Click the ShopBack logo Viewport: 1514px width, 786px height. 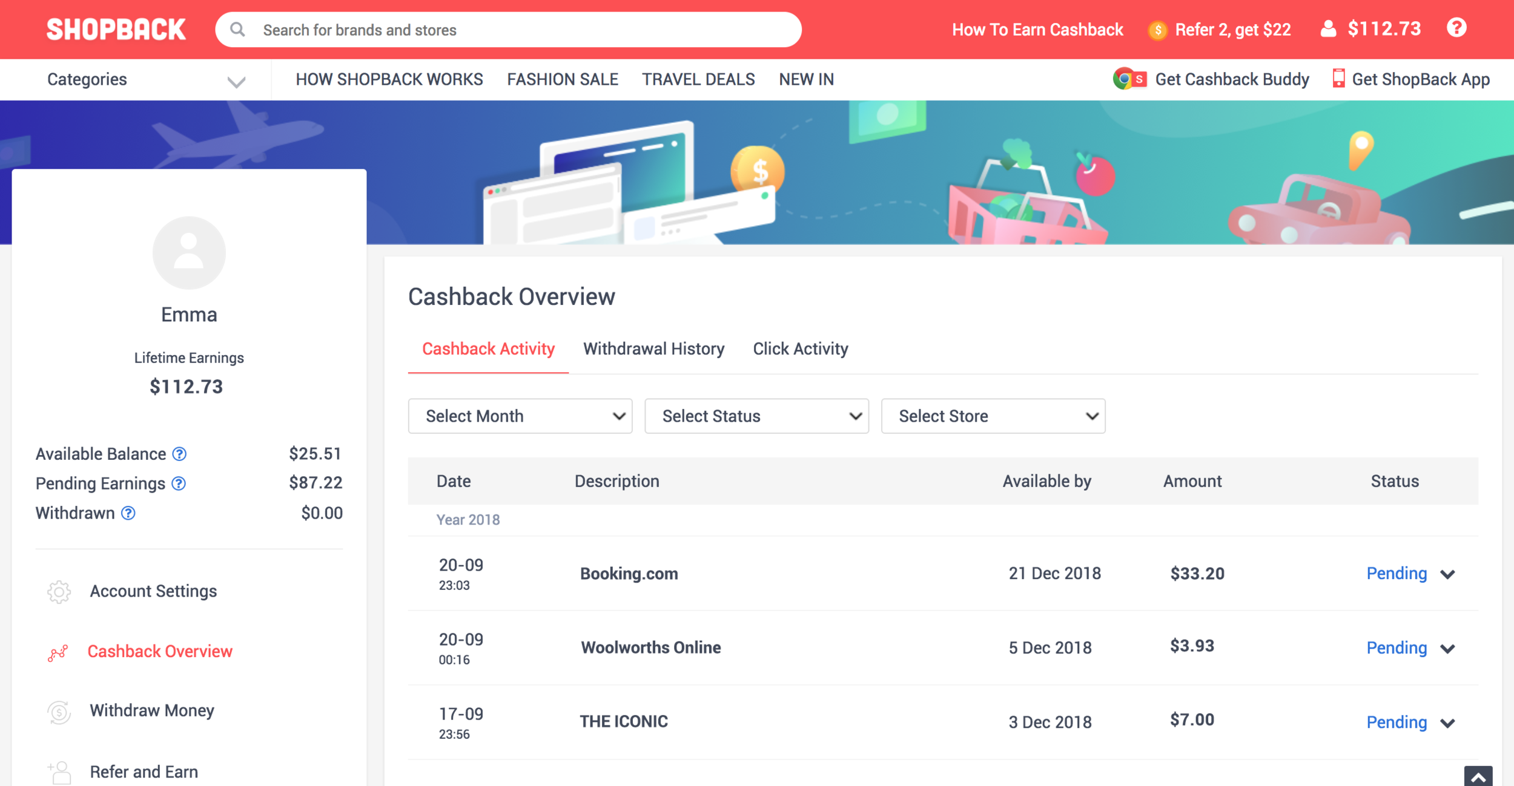tap(116, 30)
